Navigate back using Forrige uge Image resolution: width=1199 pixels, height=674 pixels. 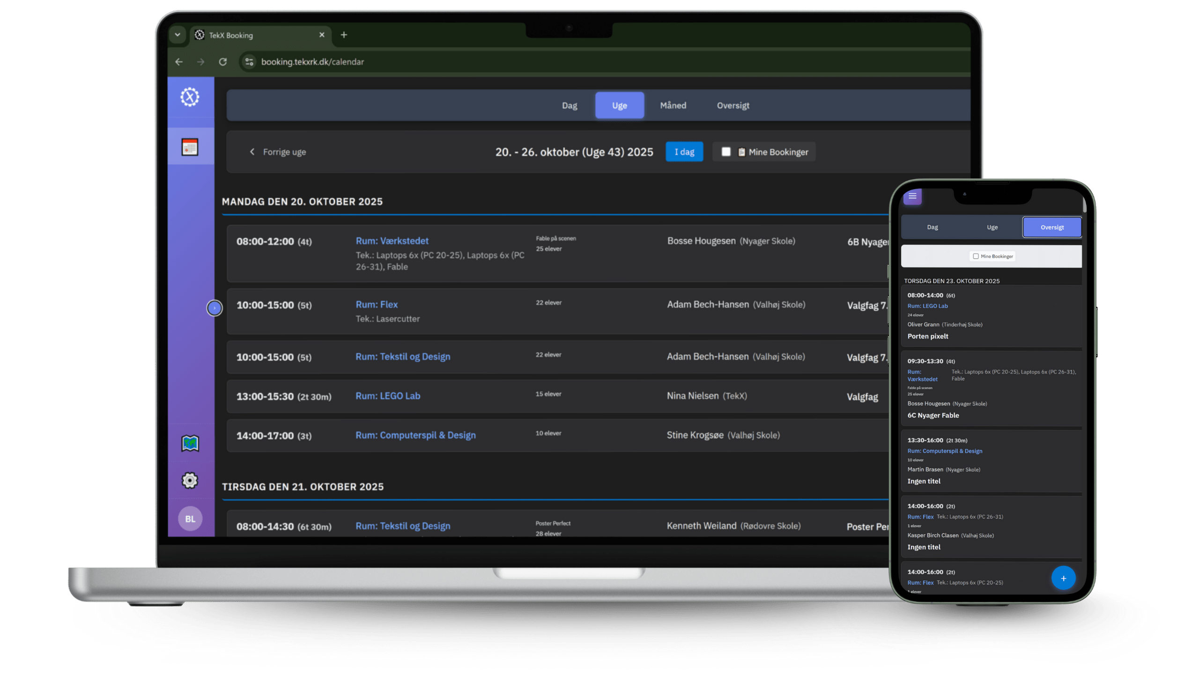(x=278, y=151)
